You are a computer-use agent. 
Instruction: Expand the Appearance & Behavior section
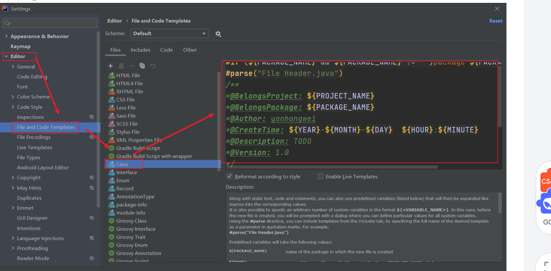6,36
